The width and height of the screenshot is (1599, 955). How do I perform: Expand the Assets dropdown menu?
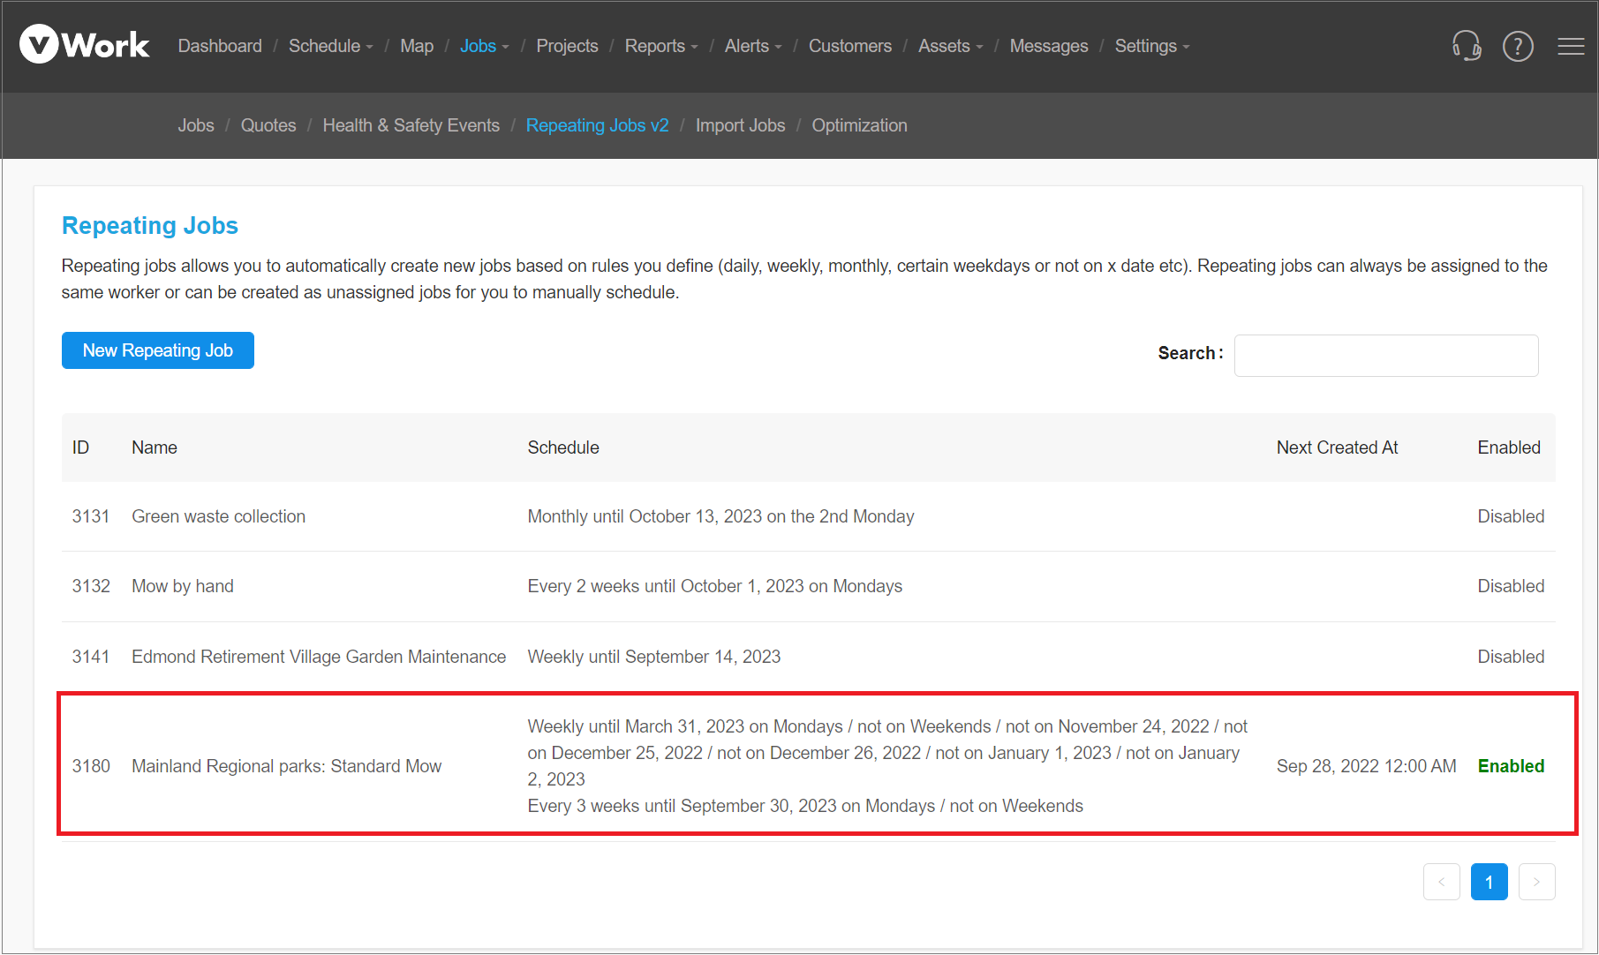pos(950,46)
